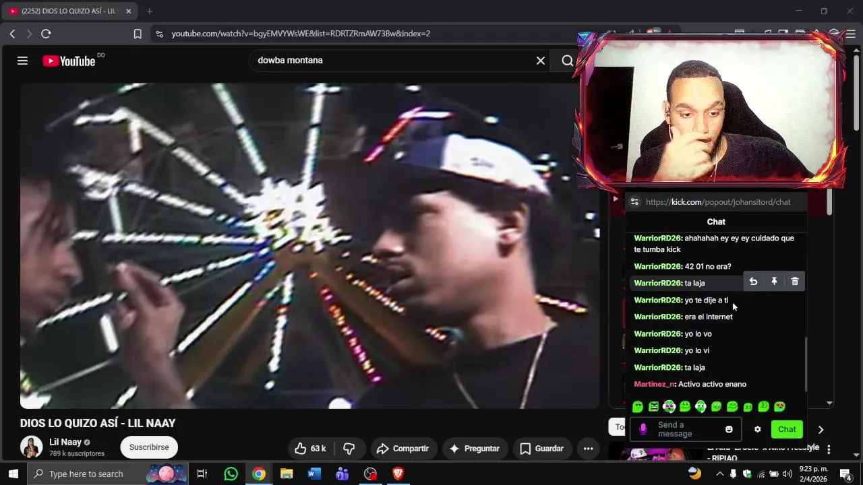Click the Martinez_n username in chat

[x=654, y=384]
